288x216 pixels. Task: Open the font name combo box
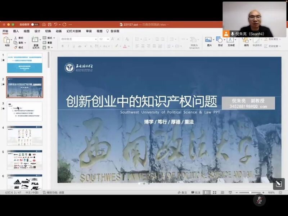79,39
